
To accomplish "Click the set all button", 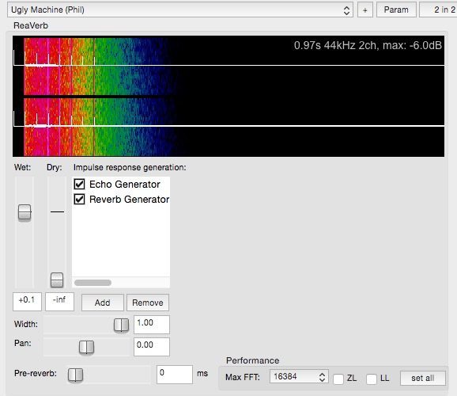I will coord(423,379).
